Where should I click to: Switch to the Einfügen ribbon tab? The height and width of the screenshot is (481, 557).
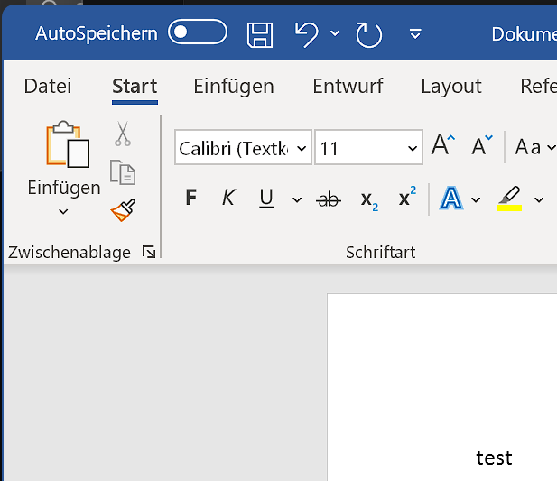[233, 87]
